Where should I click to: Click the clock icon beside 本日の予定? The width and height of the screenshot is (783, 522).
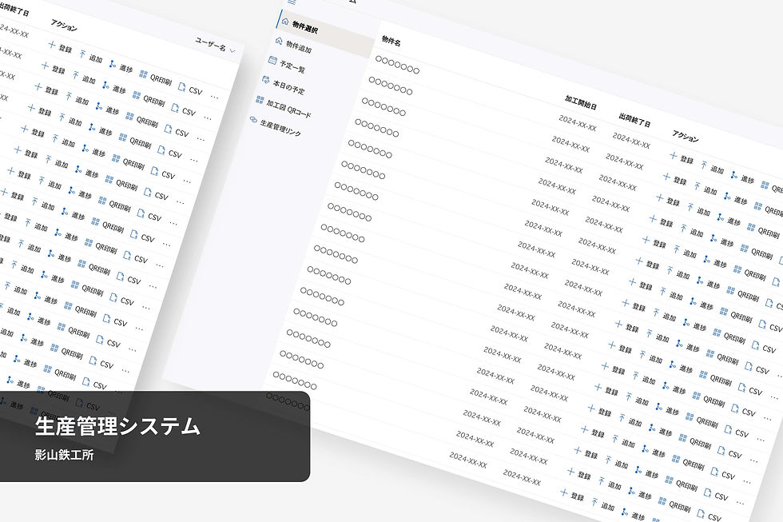(265, 80)
